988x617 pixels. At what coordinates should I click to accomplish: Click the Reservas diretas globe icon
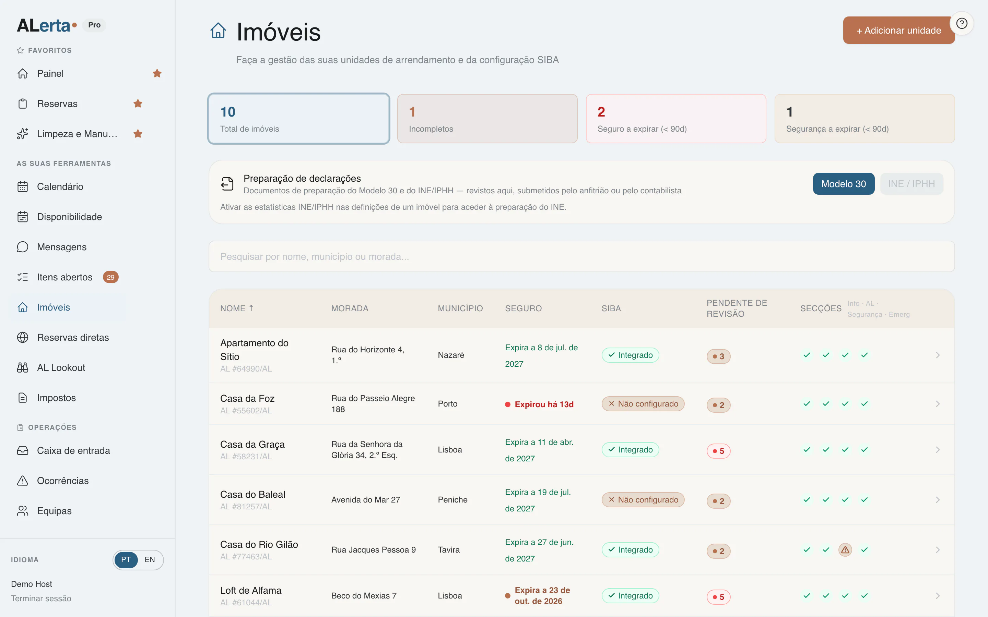click(23, 338)
